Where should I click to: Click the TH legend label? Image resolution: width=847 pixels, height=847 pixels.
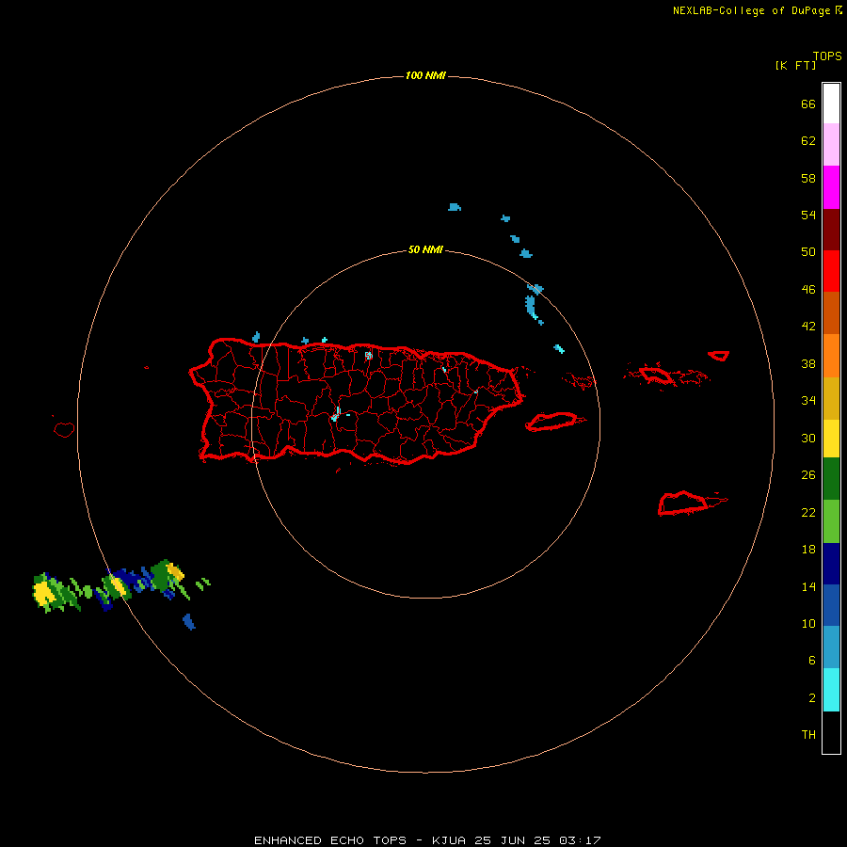(808, 735)
